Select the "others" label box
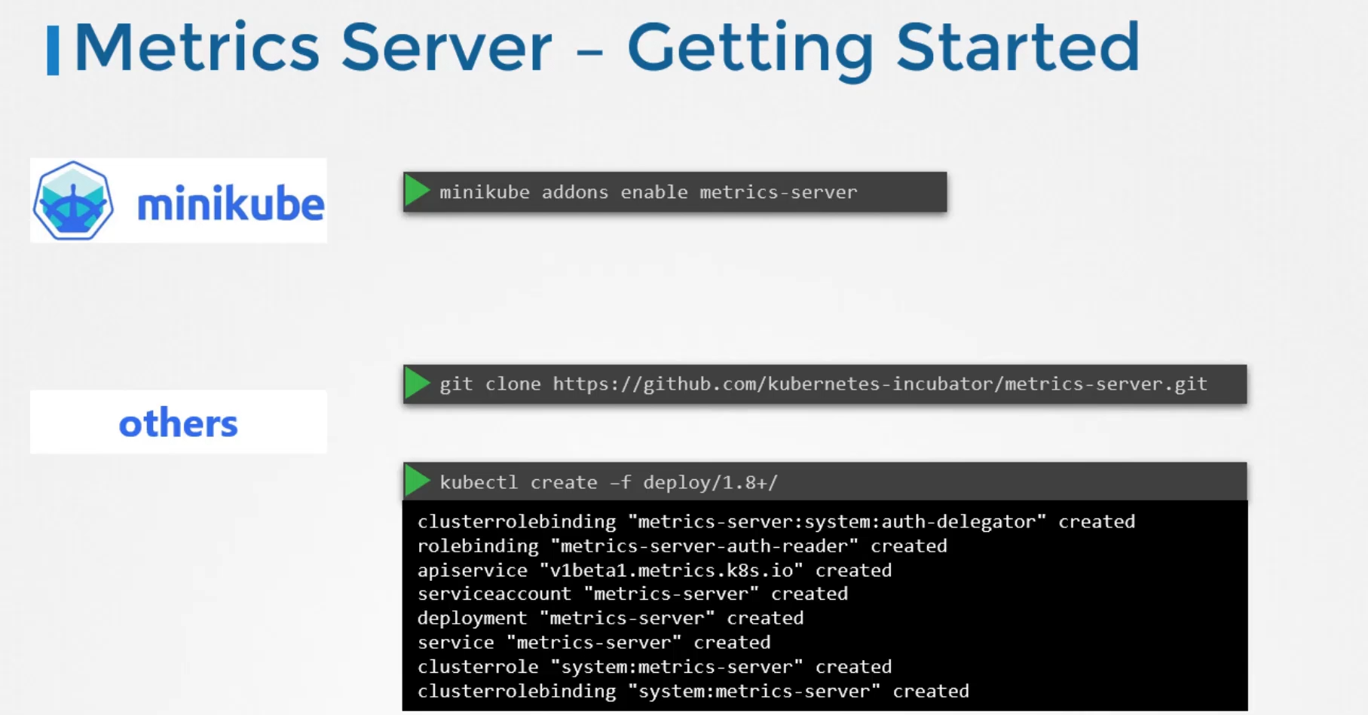 pos(179,423)
